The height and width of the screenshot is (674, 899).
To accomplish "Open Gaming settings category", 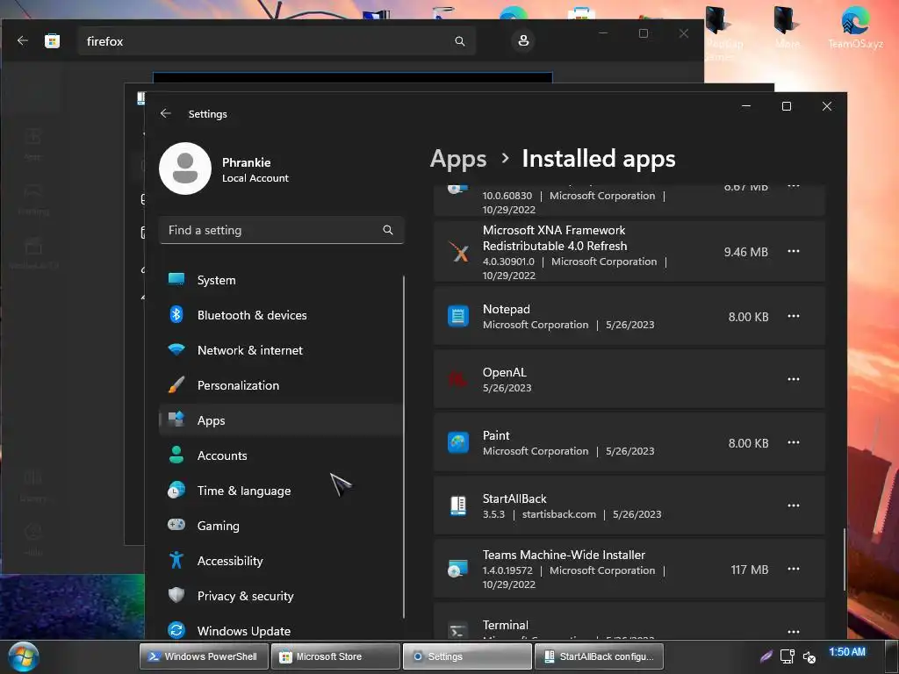I will pos(280,526).
